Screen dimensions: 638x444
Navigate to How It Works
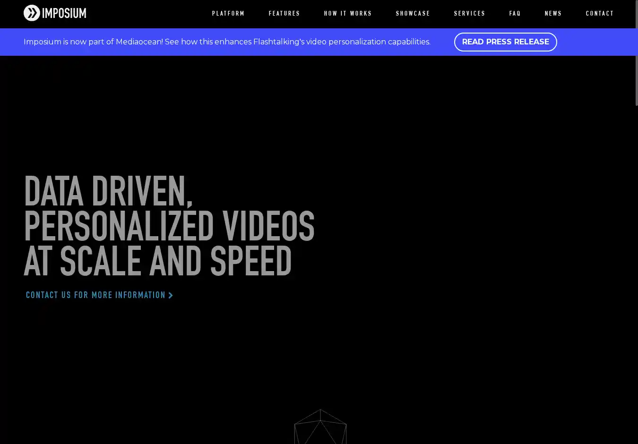tap(348, 14)
